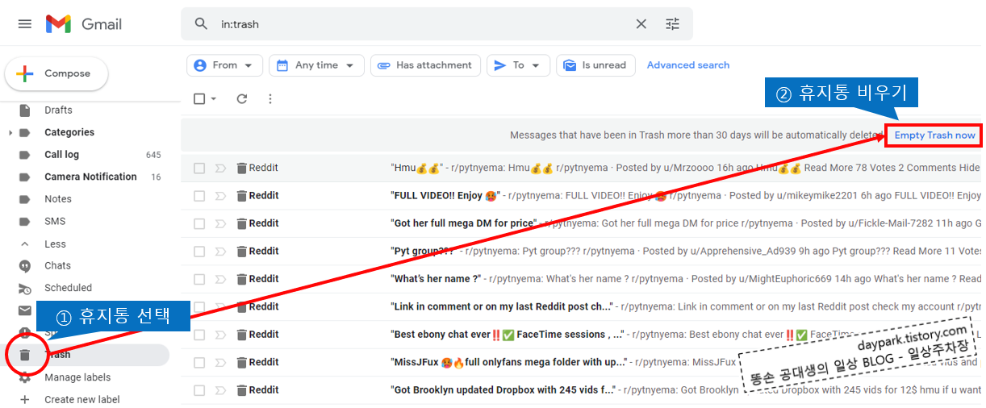Click the Scheduled send icon
Image resolution: width=986 pixels, height=408 pixels.
[25, 288]
